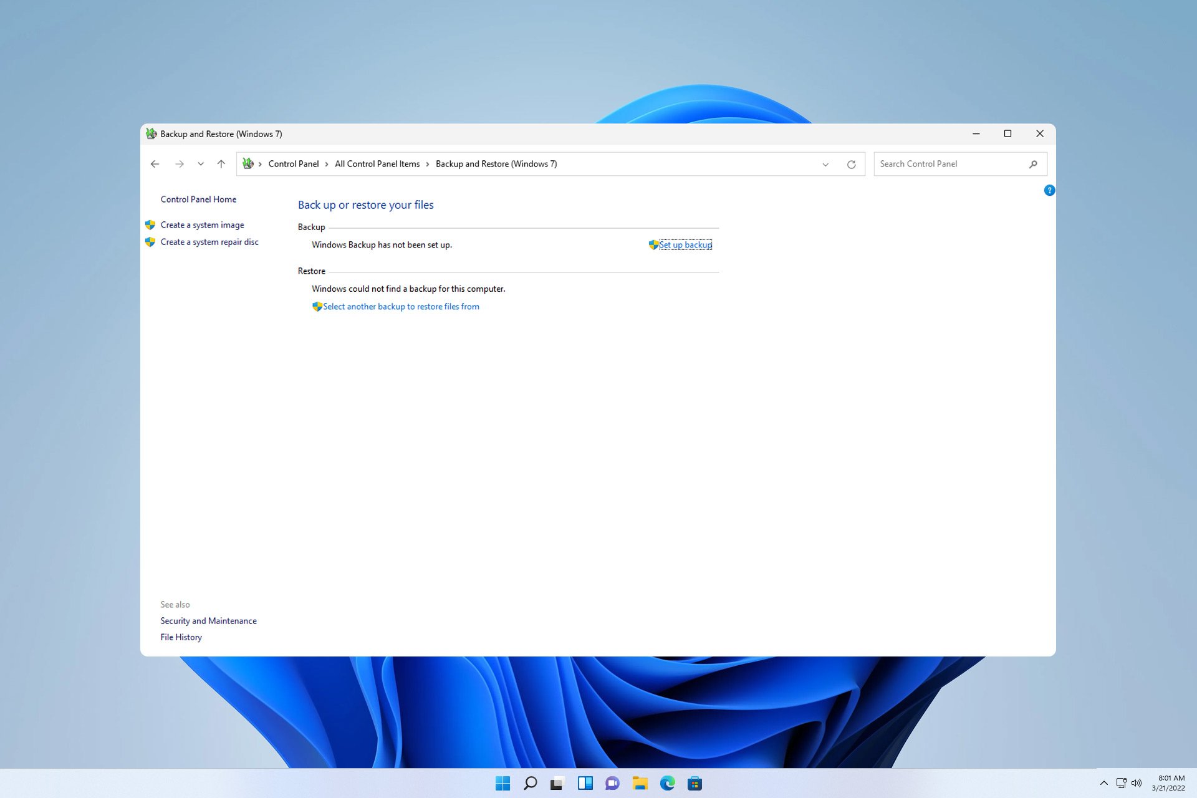Open the address bar history dropdown
This screenshot has width=1197, height=798.
(x=825, y=164)
